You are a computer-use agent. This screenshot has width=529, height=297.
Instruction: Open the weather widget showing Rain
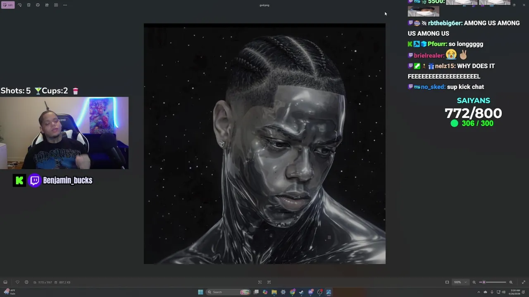click(x=9, y=292)
